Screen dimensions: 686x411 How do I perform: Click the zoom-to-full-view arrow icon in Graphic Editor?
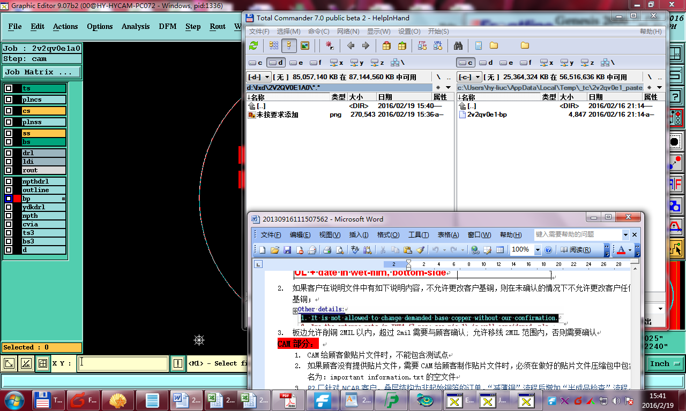[10, 363]
